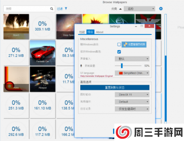
Task: Open the video loop Default dropdown
Action: 132,102
